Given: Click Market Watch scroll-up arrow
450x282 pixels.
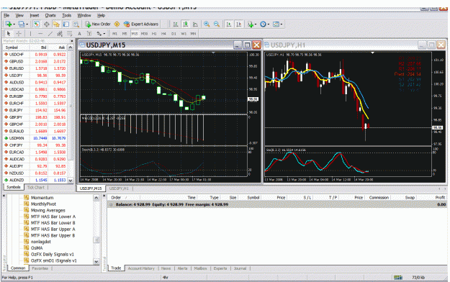Looking at the screenshot, I should tap(71, 47).
